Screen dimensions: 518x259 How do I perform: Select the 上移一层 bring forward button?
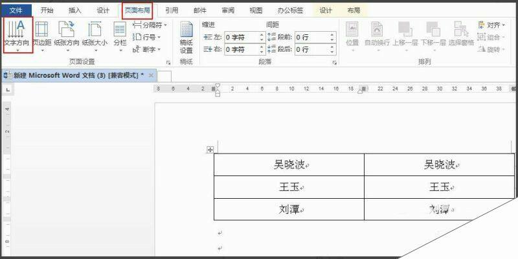pos(405,36)
